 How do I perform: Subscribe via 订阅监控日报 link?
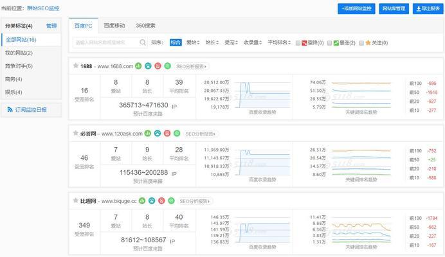coord(31,109)
